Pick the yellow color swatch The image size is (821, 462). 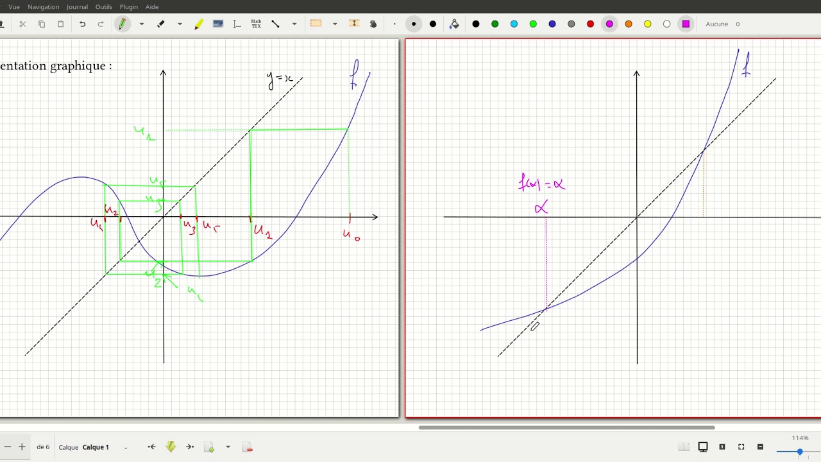[x=648, y=24]
